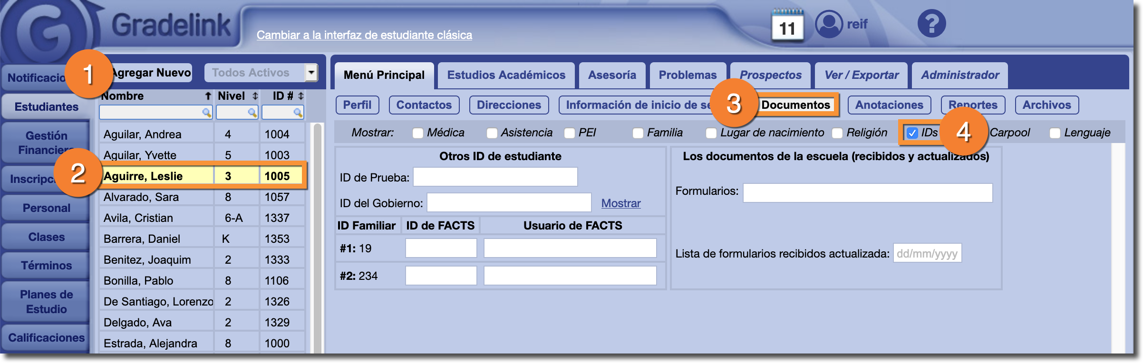
Task: Uncheck the IDs checkbox
Action: click(912, 133)
